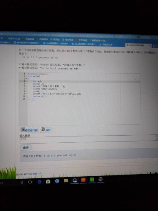Screen dimensions: 158x211
Task: Switch to the browser with blue Q icon
Action: point(75,180)
